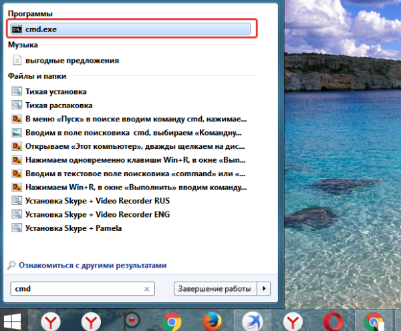Open the blue bird browser taskbar icon

[253, 321]
